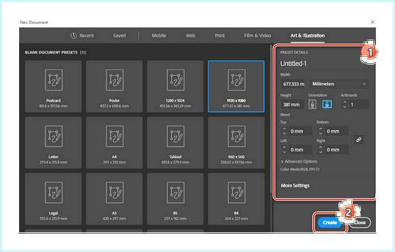The width and height of the screenshot is (395, 252).
Task: Set portrait orientation
Action: 313,104
